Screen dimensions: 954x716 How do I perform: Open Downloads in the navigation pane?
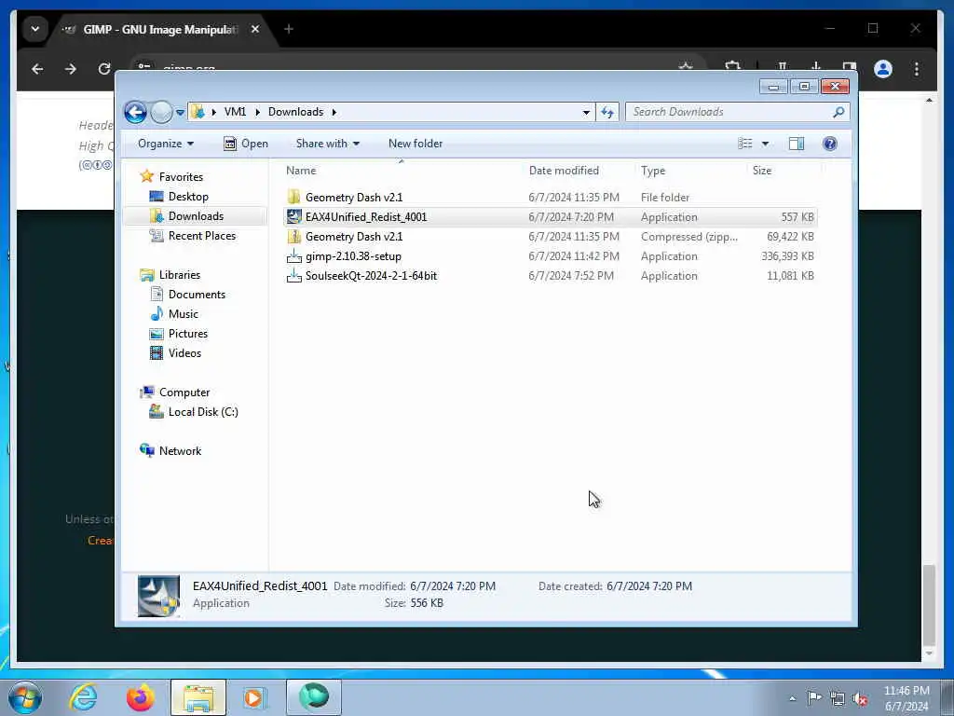click(x=196, y=216)
